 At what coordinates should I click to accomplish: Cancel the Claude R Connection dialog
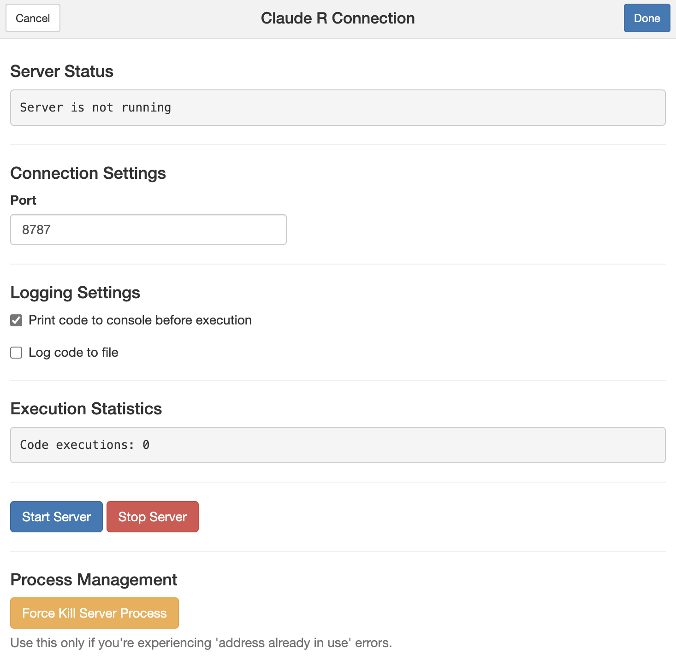tap(33, 18)
